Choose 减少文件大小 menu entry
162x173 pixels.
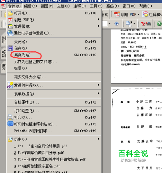[x=54, y=77]
